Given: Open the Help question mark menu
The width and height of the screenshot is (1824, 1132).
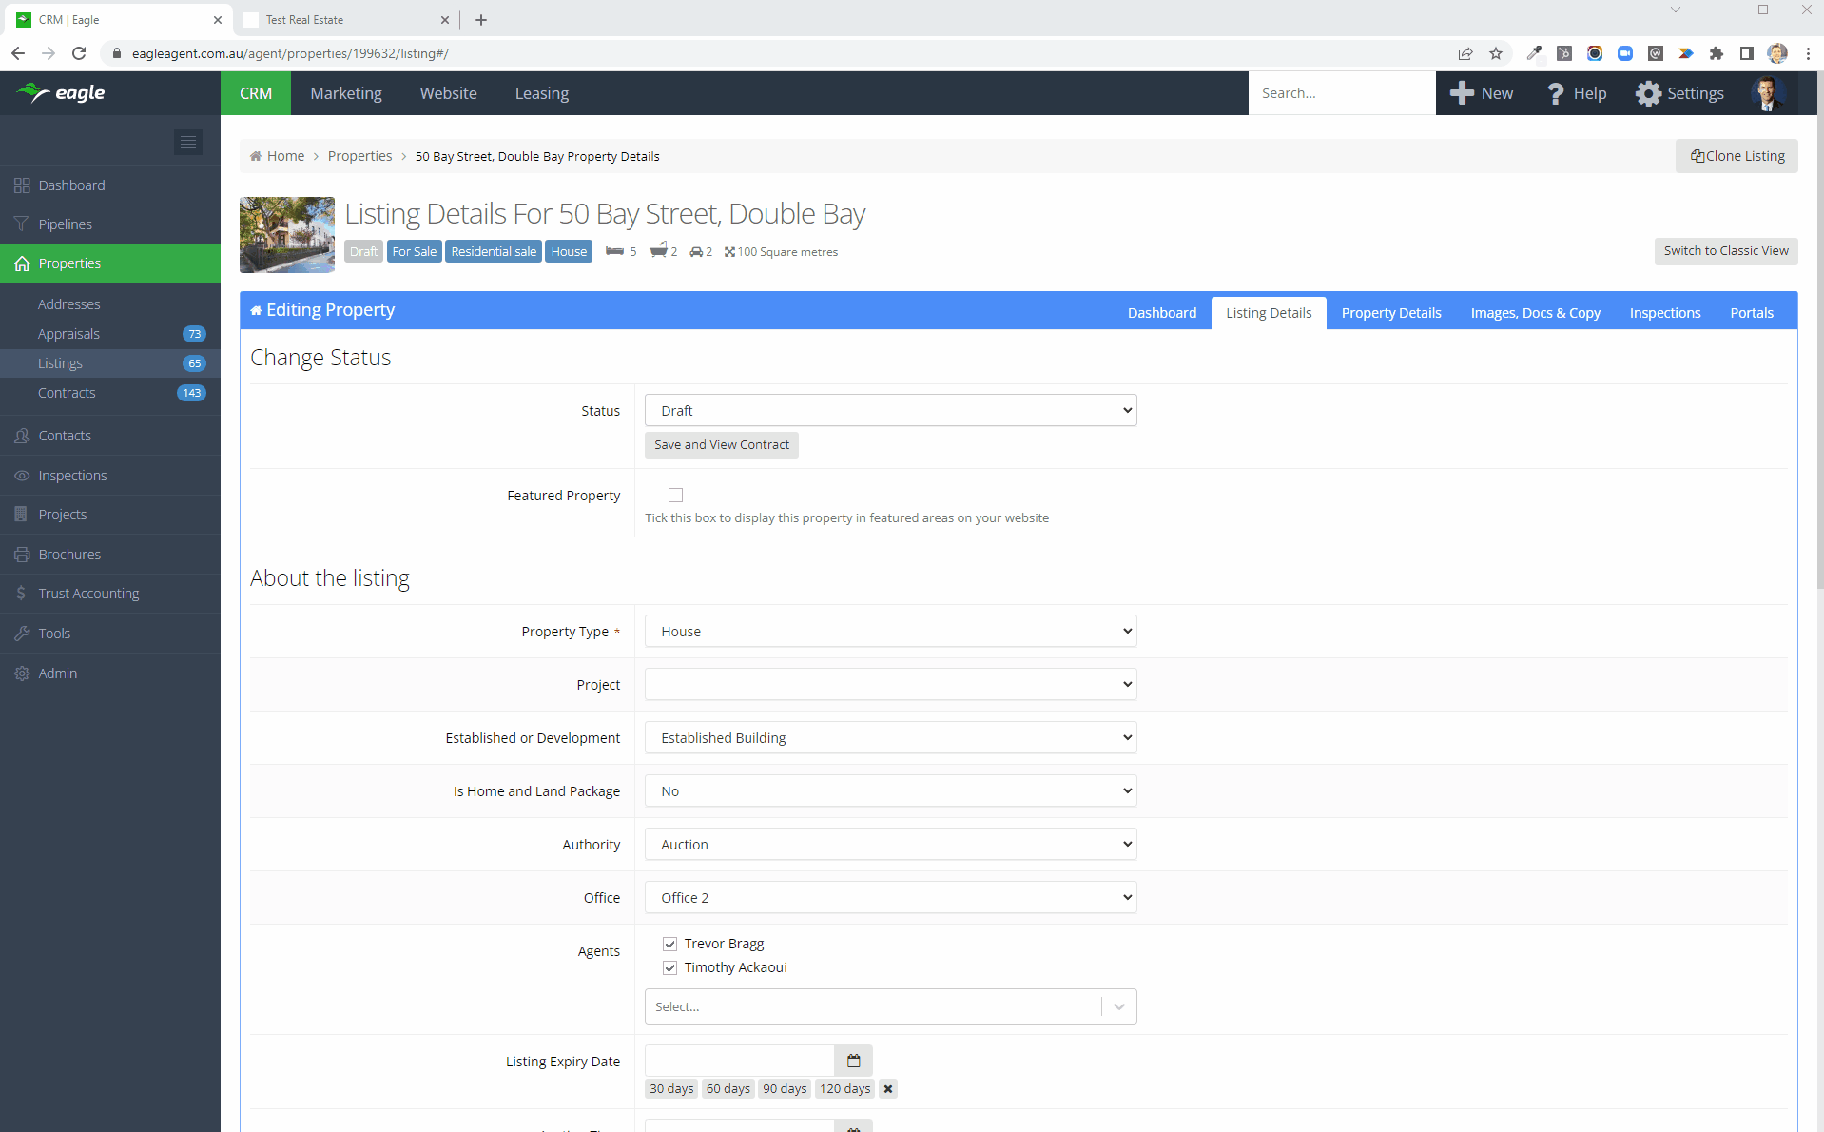Looking at the screenshot, I should pyautogui.click(x=1556, y=93).
